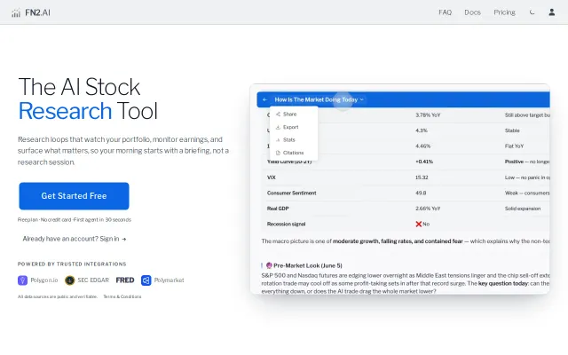568x355 pixels.
Task: Click the 49.8 sentiment value
Action: (421, 193)
